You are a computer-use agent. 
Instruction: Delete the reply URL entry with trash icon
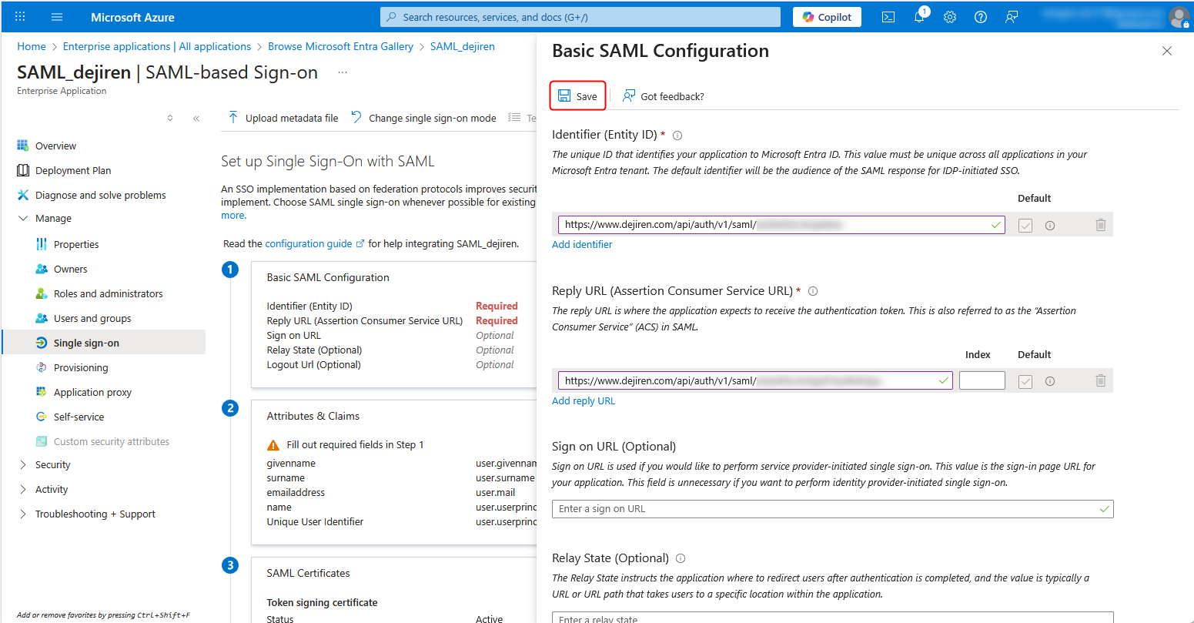pos(1101,380)
